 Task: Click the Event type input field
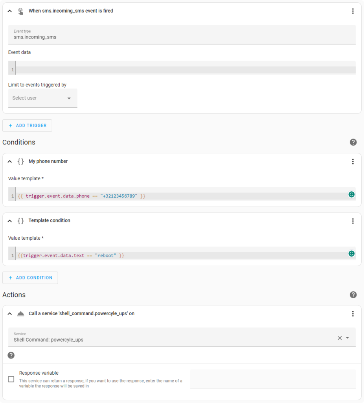coord(182,35)
